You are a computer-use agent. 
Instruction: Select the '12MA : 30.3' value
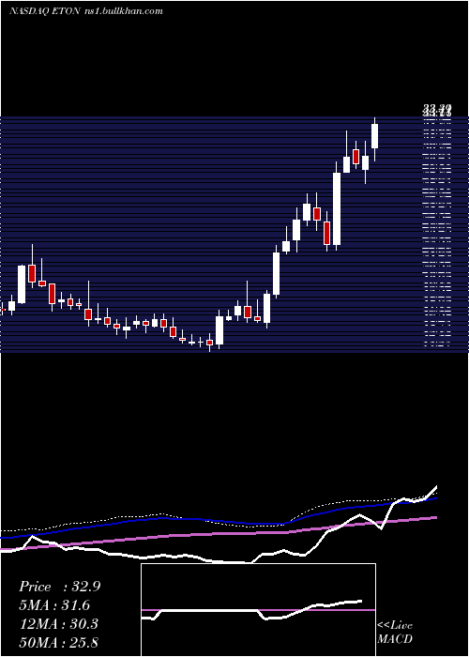pyautogui.click(x=58, y=624)
